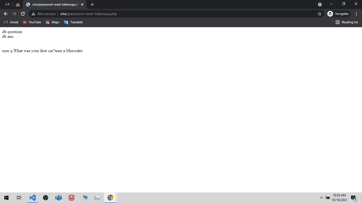Open the Translate bookmark
362x203 pixels.
tap(73, 22)
